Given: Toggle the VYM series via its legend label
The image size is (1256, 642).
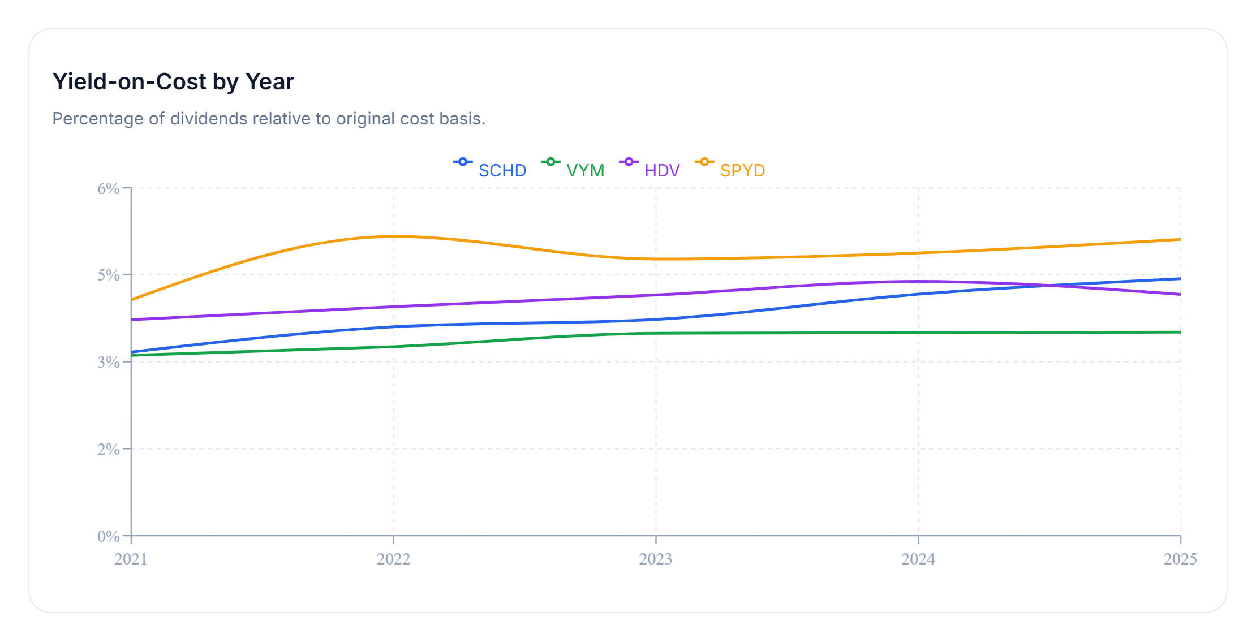Looking at the screenshot, I should pyautogui.click(x=585, y=170).
